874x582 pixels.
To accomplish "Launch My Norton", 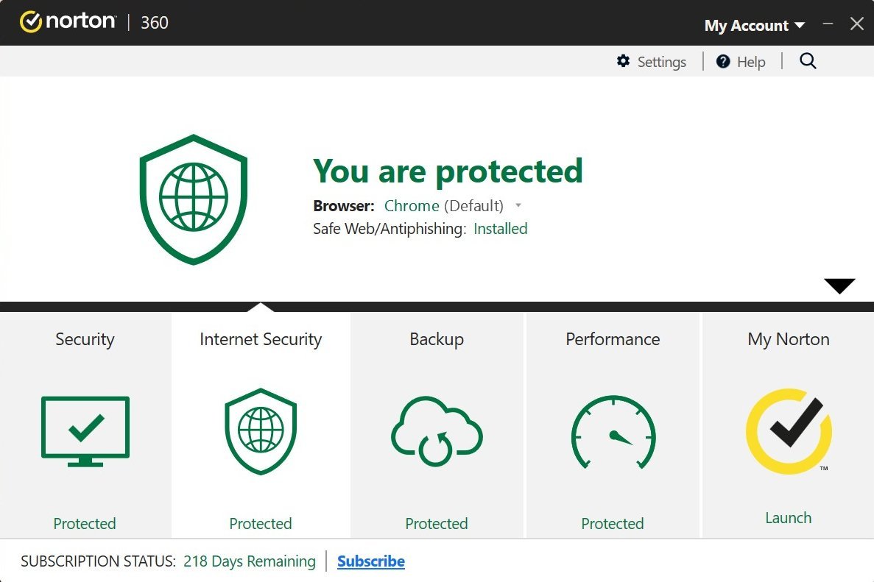I will pyautogui.click(x=788, y=517).
